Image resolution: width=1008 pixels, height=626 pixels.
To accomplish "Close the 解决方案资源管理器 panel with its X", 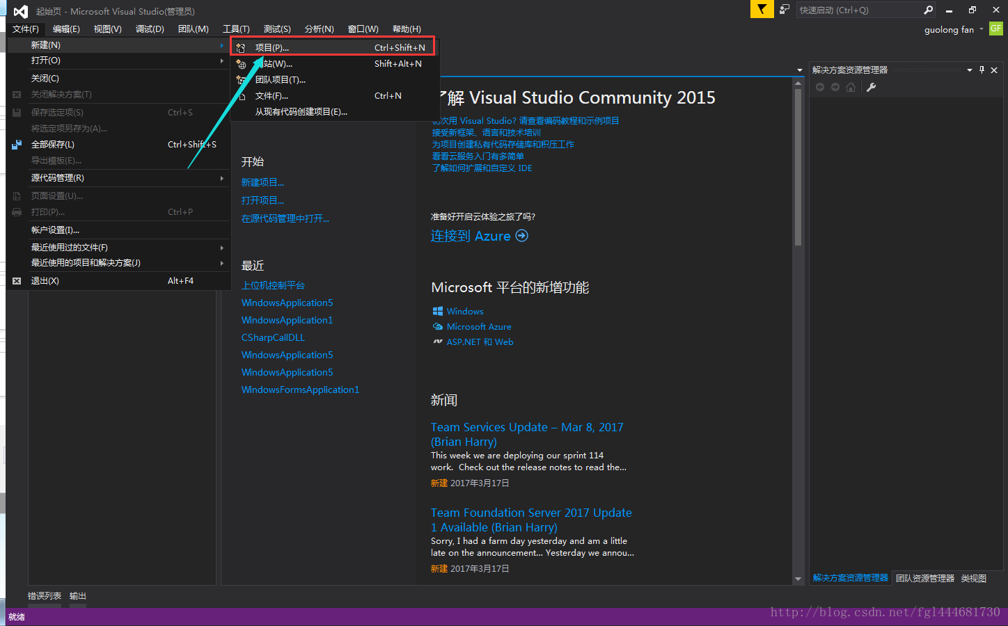I will point(994,70).
